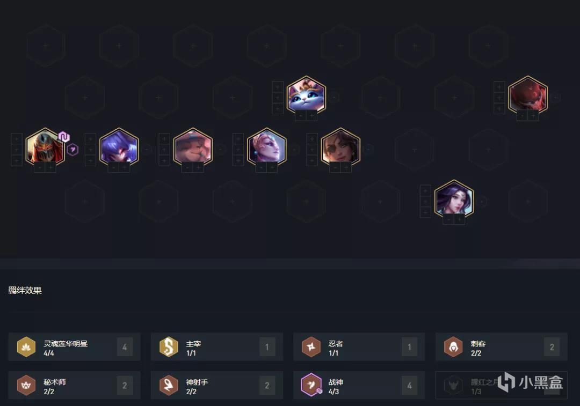Click the 忍者 trait shuriken icon
This screenshot has width=580, height=406.
pos(311,347)
